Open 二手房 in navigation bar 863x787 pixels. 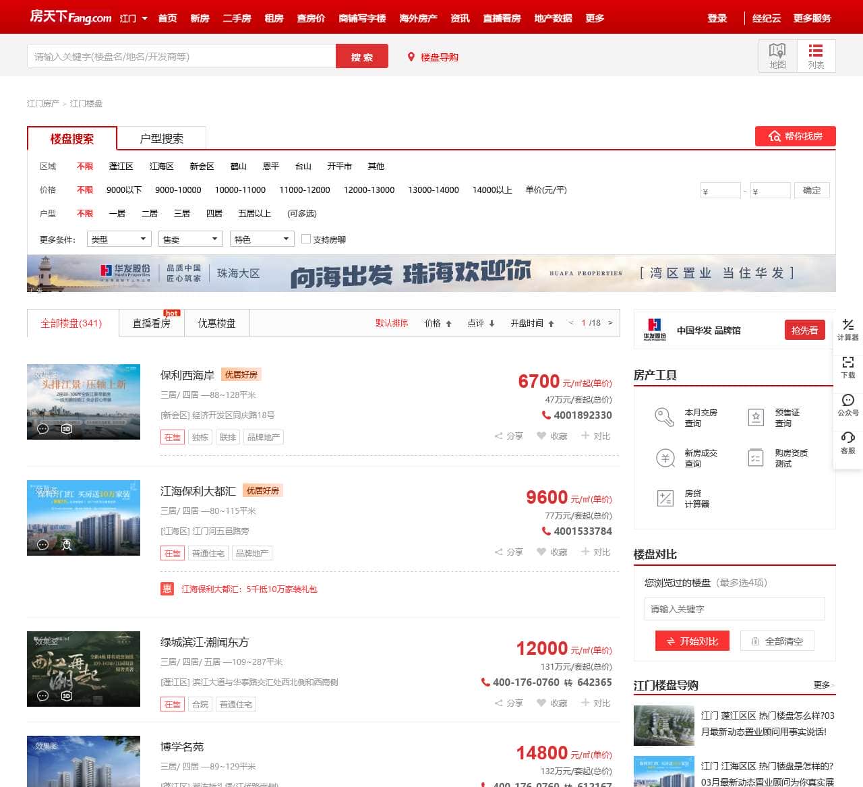[237, 18]
